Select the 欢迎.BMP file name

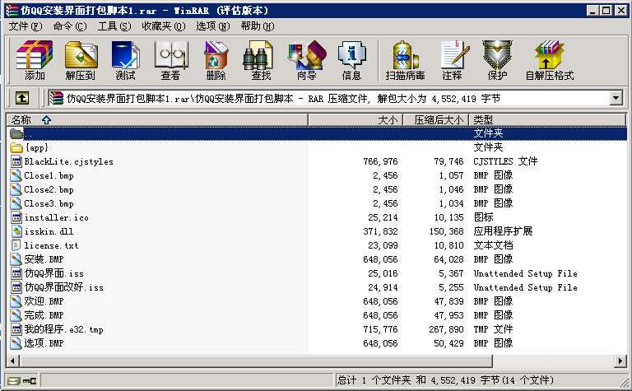pyautogui.click(x=44, y=301)
